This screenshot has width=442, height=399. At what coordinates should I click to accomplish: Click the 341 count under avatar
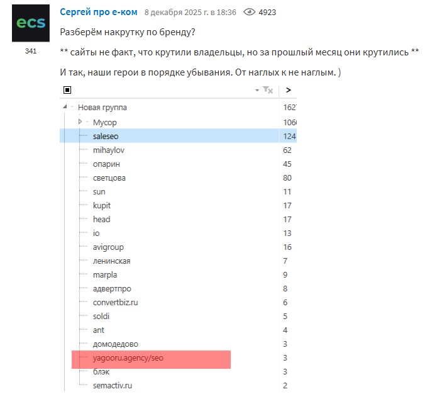tap(31, 51)
